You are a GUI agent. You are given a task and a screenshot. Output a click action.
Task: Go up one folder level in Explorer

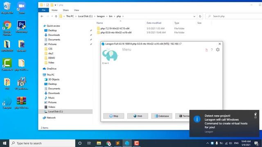tap(56, 16)
